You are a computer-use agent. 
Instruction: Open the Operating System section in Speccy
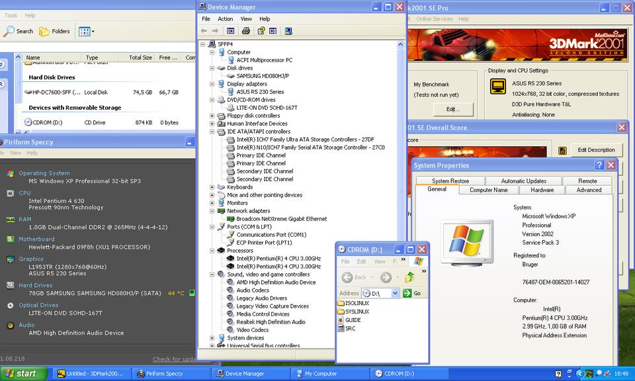pyautogui.click(x=44, y=173)
